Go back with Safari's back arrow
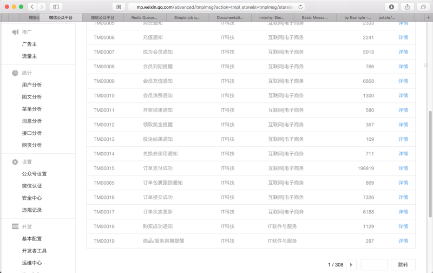 [32, 7]
